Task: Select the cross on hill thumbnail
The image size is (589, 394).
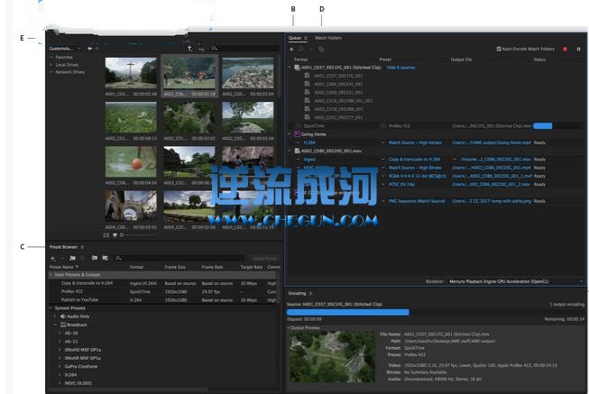Action: tap(131, 73)
